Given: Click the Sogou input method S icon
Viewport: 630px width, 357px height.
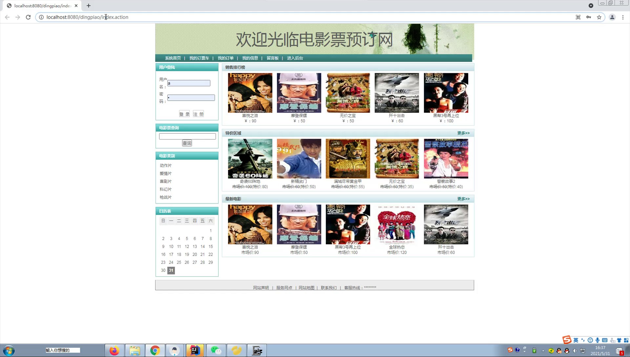Looking at the screenshot, I should 567,340.
